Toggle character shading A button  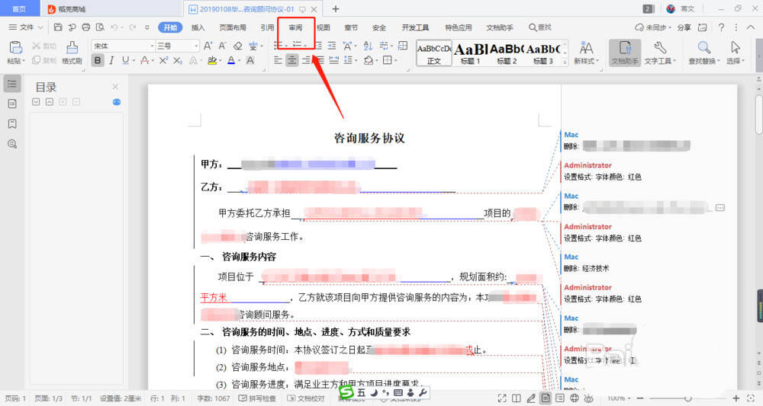[x=250, y=60]
